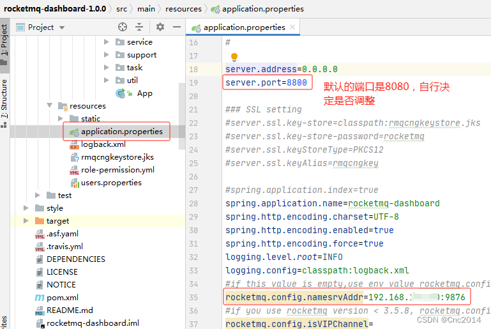
Task: Click the pom.xml Maven icon
Action: point(40,297)
